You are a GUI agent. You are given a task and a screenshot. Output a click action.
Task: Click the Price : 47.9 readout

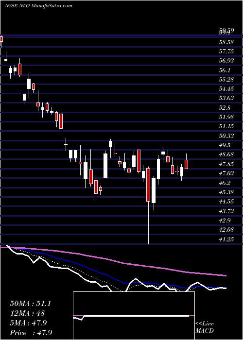(31, 333)
